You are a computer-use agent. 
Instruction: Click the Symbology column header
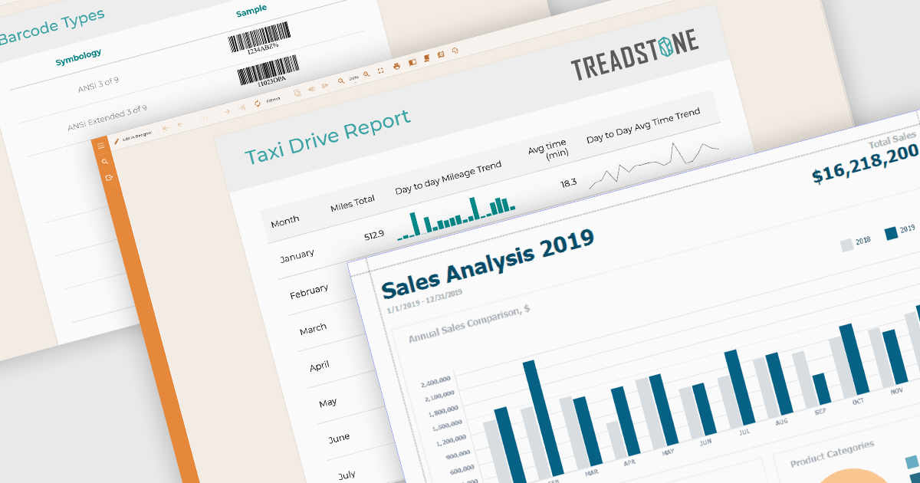[x=78, y=58]
